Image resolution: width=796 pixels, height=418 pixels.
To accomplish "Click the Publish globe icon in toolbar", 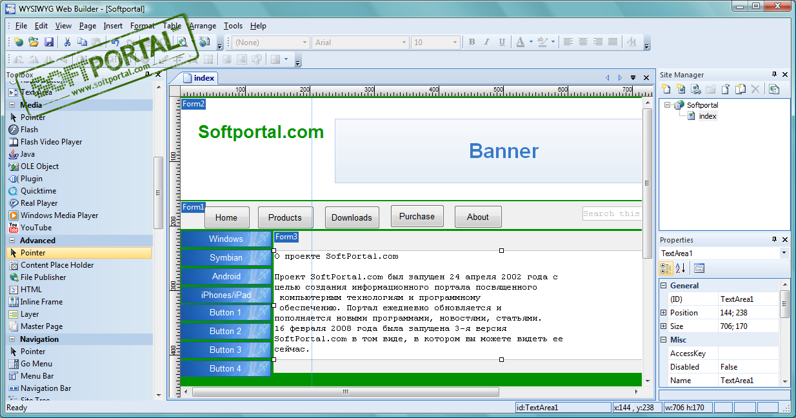I will [204, 42].
